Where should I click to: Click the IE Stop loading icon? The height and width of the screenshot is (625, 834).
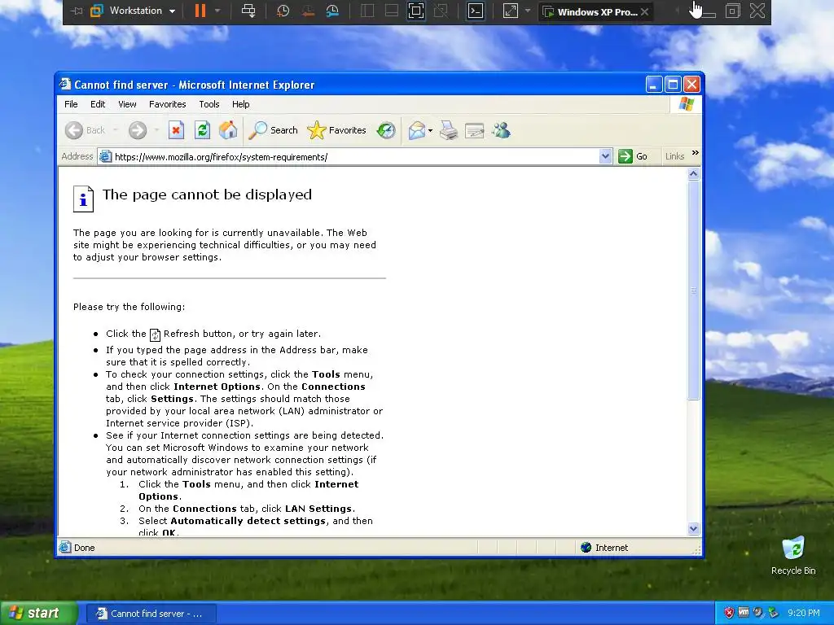click(x=176, y=130)
